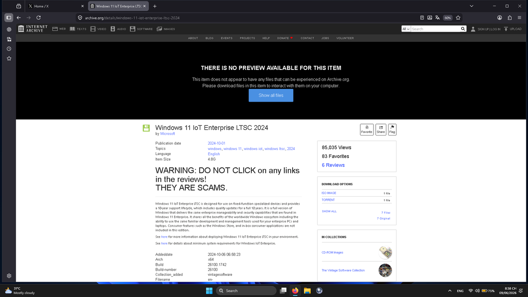Open the Firefox hamburger application menu

tap(519, 18)
